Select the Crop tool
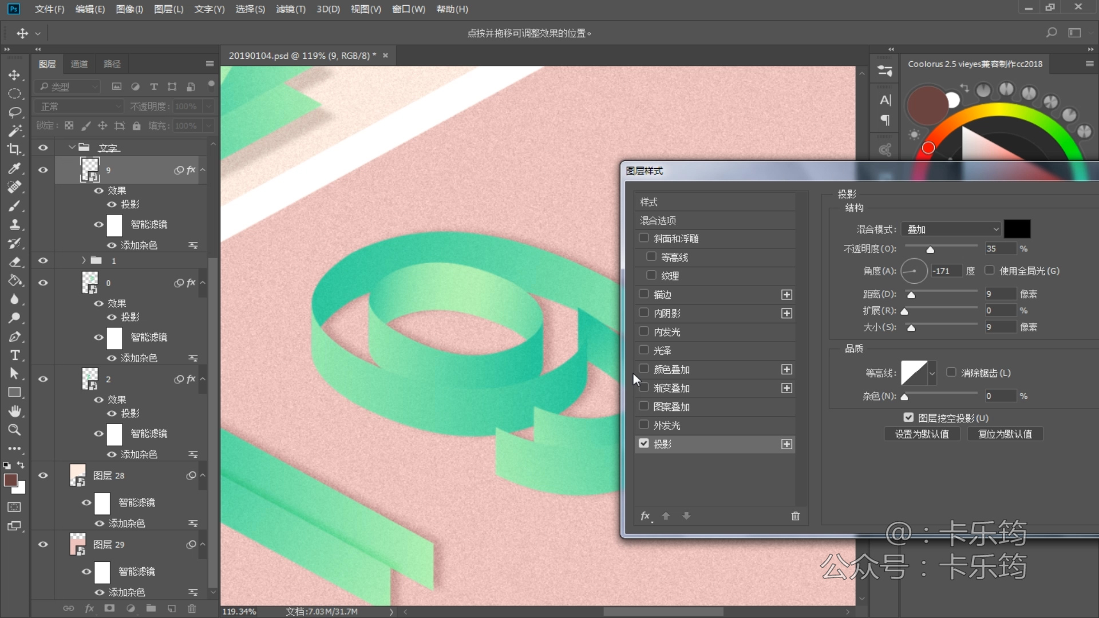1099x618 pixels. click(x=14, y=149)
